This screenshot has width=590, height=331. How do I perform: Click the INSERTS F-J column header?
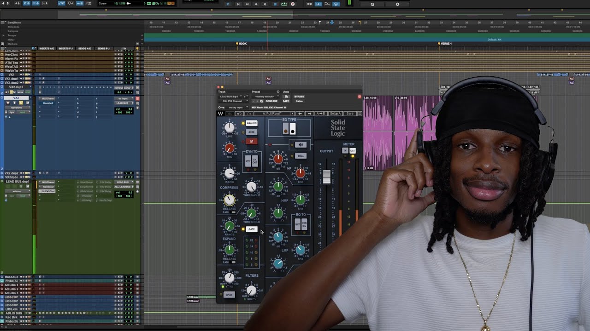coord(66,48)
